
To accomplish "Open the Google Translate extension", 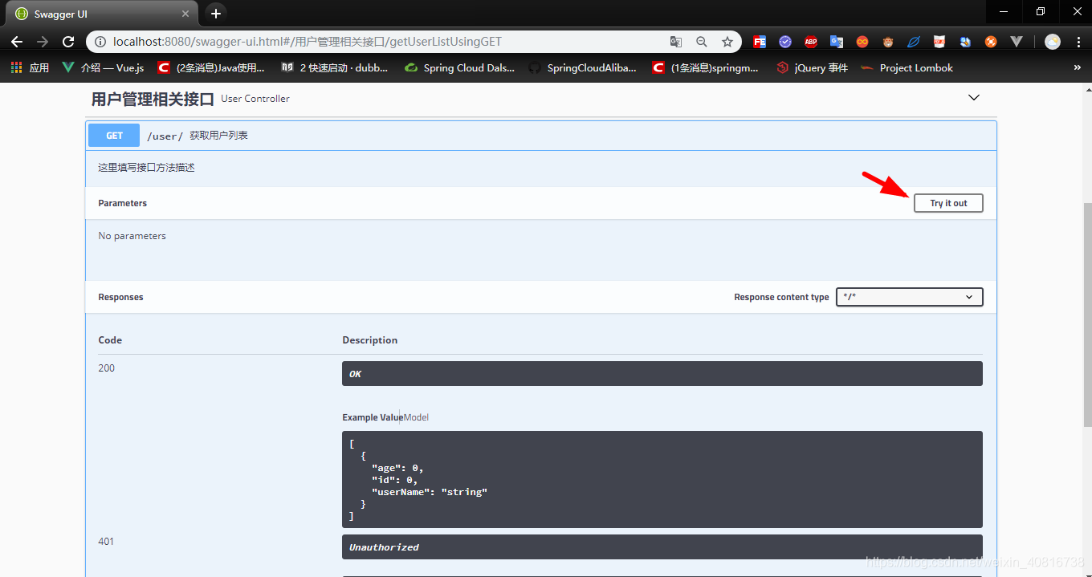I will (x=837, y=42).
